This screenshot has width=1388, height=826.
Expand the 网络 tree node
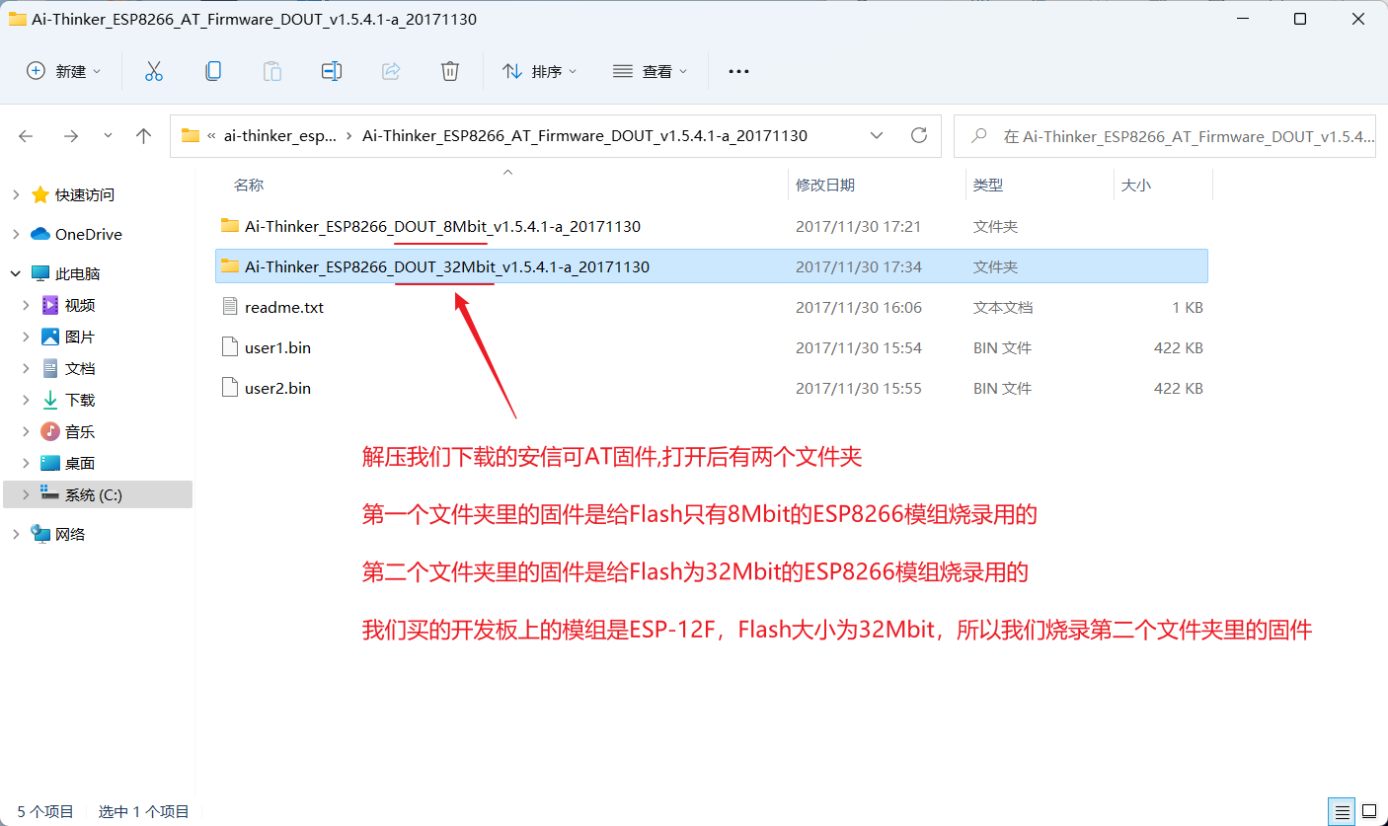(x=16, y=534)
